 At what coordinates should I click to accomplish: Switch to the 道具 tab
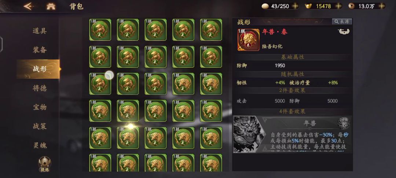click(40, 31)
